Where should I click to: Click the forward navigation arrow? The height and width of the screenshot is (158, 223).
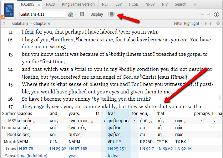coord(209,14)
